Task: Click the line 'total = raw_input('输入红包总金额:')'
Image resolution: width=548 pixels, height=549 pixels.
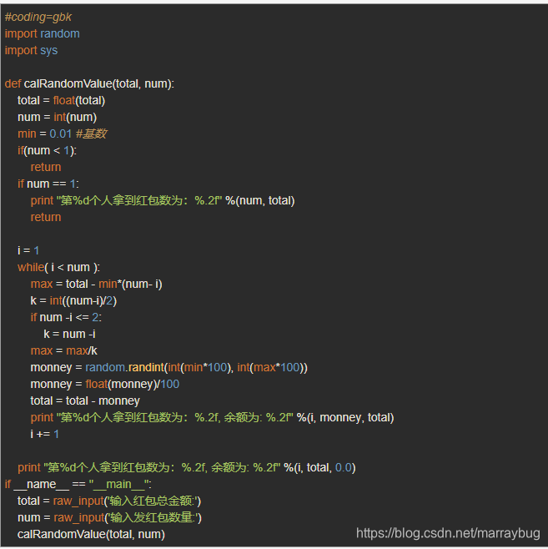Action: (109, 501)
